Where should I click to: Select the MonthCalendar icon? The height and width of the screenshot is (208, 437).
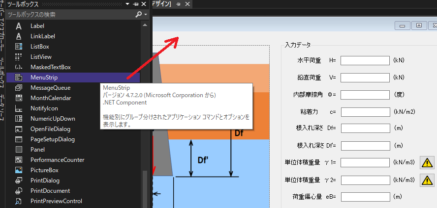(19, 98)
